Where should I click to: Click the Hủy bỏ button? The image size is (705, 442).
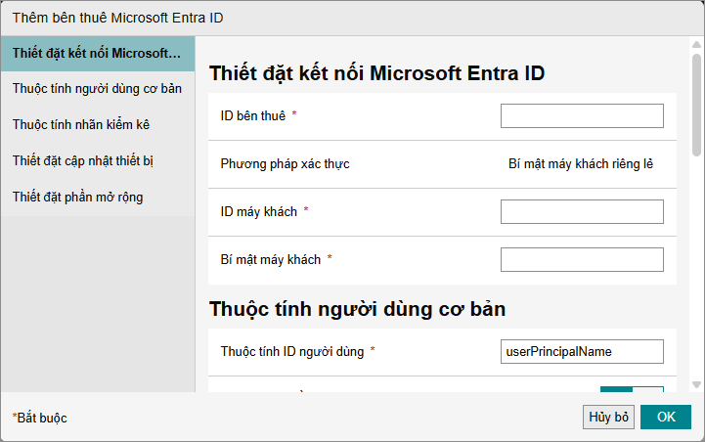[608, 418]
